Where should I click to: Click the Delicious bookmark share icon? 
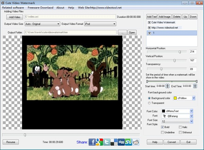(115, 142)
